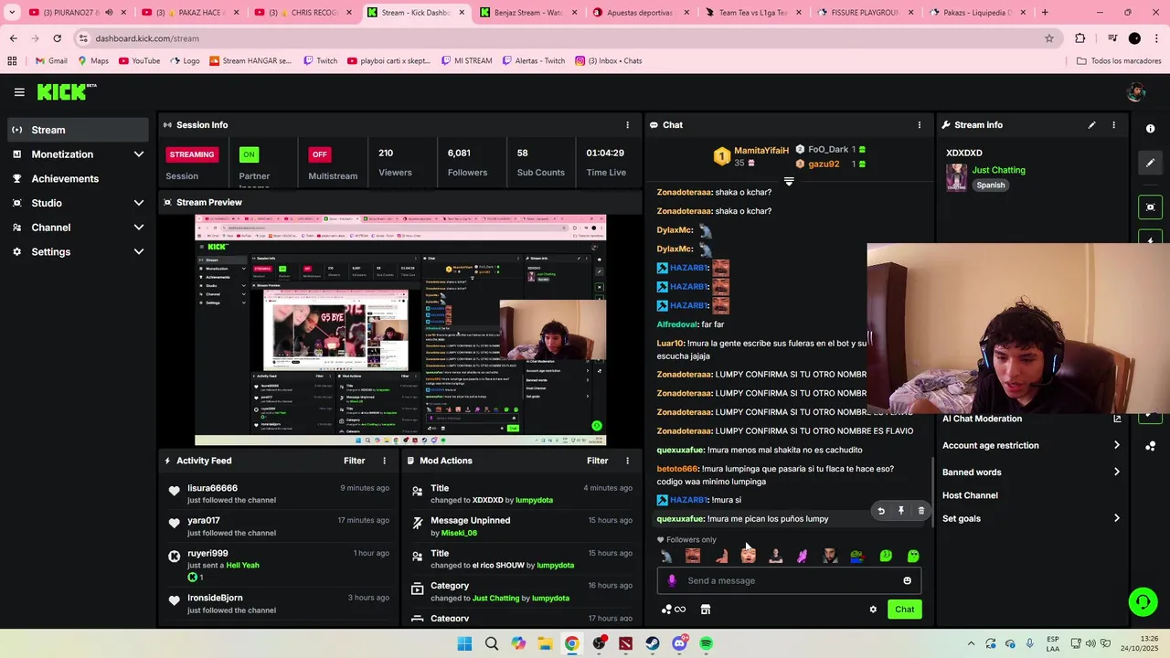The image size is (1170, 658).
Task: Open Windows Start menu
Action: (x=464, y=643)
